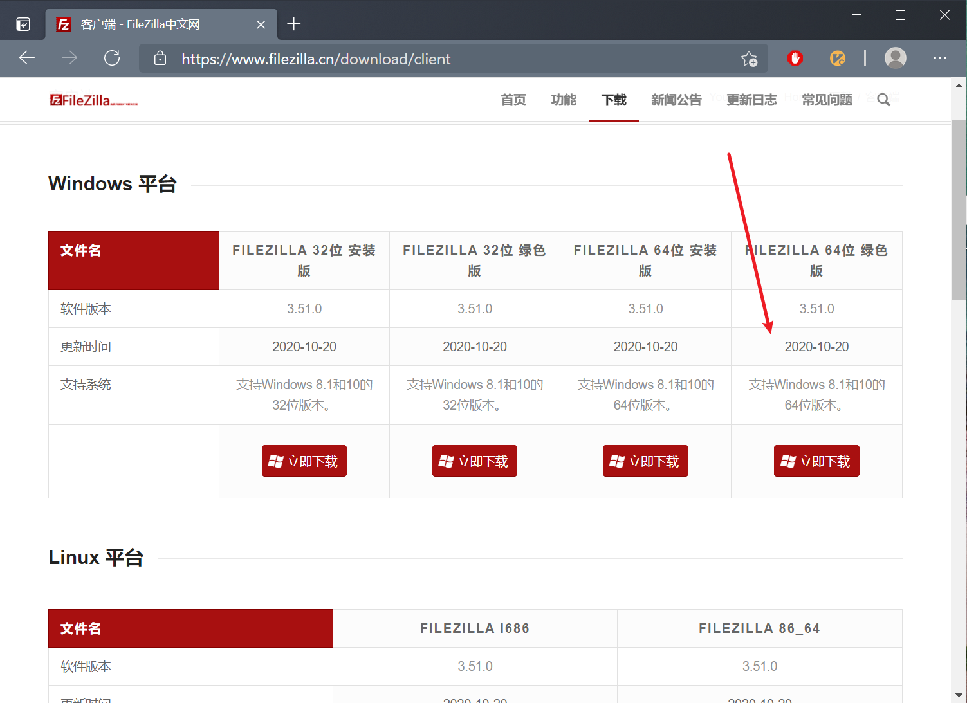Click the yellow extension icon in toolbar
This screenshot has height=703, width=967.
coord(837,58)
